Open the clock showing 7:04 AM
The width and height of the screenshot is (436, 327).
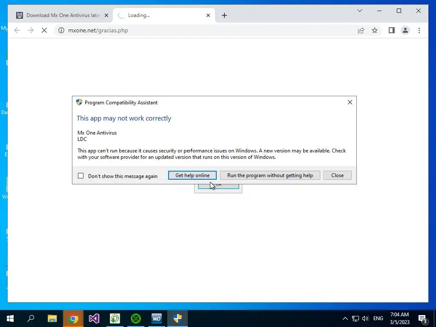tap(399, 318)
